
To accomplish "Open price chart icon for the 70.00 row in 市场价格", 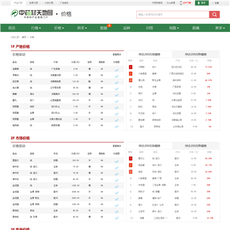I will tap(117, 168).
